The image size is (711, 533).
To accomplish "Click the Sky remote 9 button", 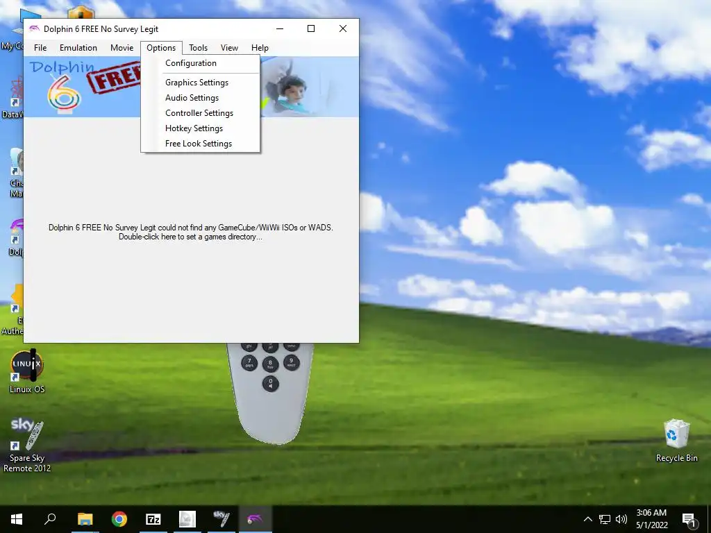I will click(291, 362).
